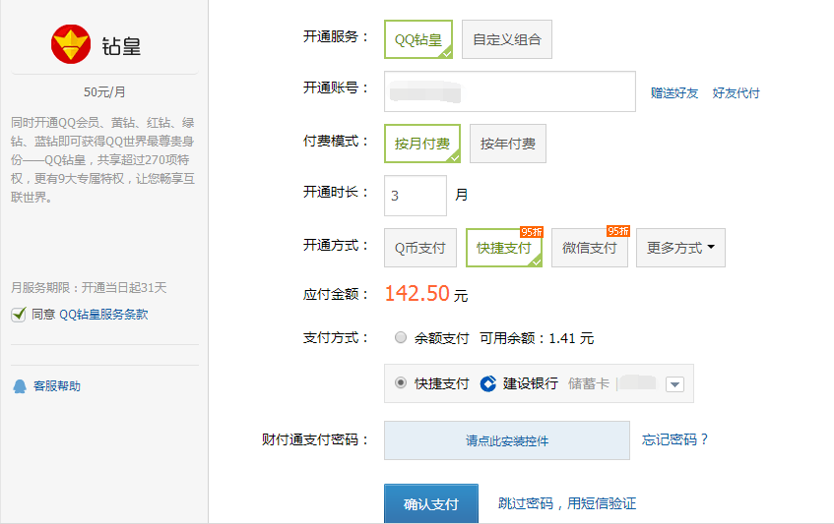Click 跳过密码，用短信验证 link
Viewport: 834px width, 524px height.
567,503
